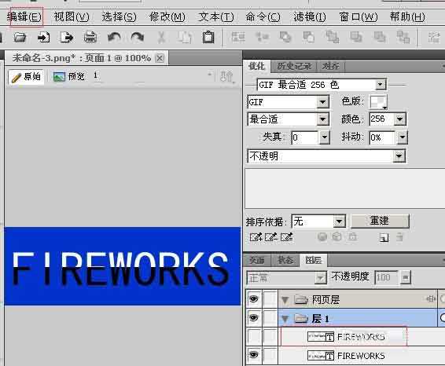Image resolution: width=445 pixels, height=366 pixels.
Task: Collapse the 网页层 folder triangle
Action: (x=285, y=300)
